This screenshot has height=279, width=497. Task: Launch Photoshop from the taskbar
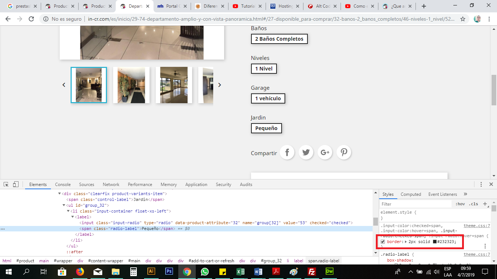pyautogui.click(x=169, y=271)
